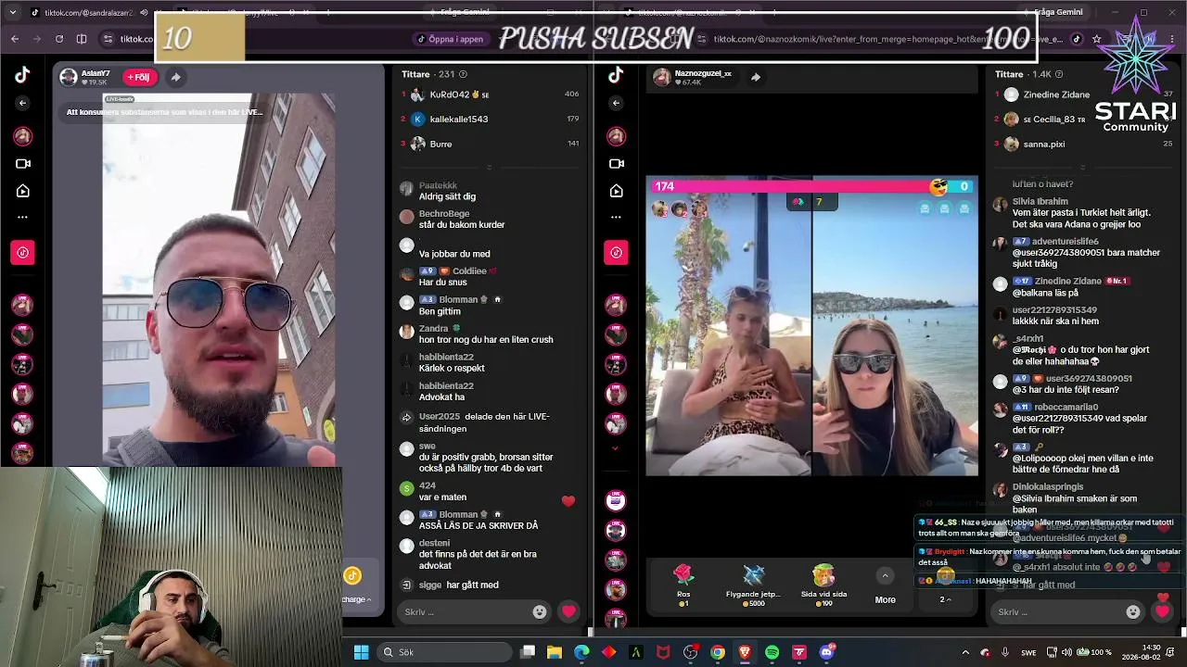Image resolution: width=1187 pixels, height=667 pixels.
Task: Open the three-dots menu in AslanY7 window sidebar
Action: 22,218
